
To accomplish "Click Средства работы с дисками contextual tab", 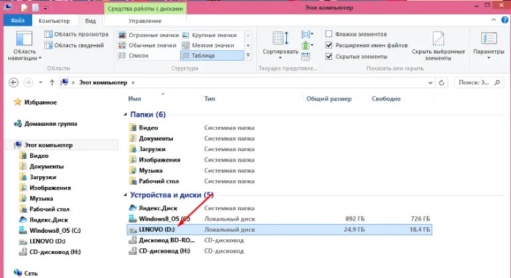I will 145,9.
